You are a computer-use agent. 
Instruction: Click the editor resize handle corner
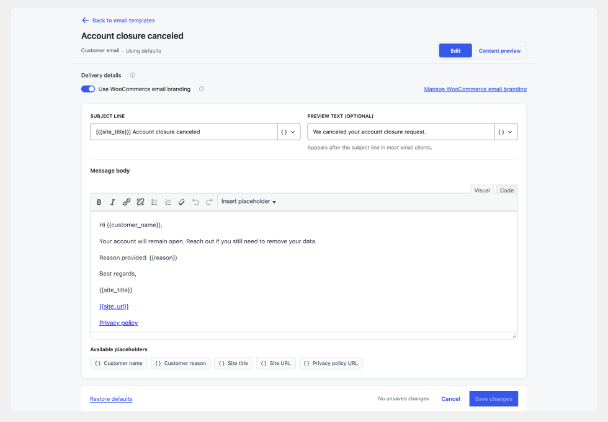(514, 336)
